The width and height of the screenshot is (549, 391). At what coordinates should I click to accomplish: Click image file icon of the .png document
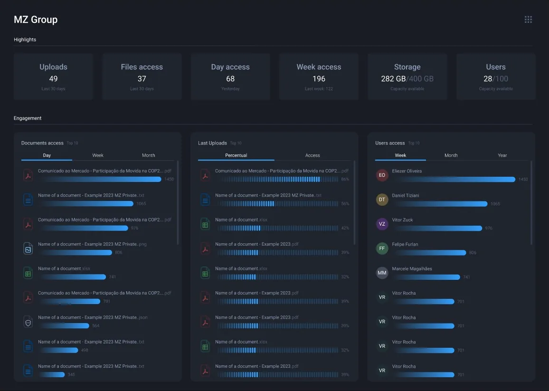[28, 248]
